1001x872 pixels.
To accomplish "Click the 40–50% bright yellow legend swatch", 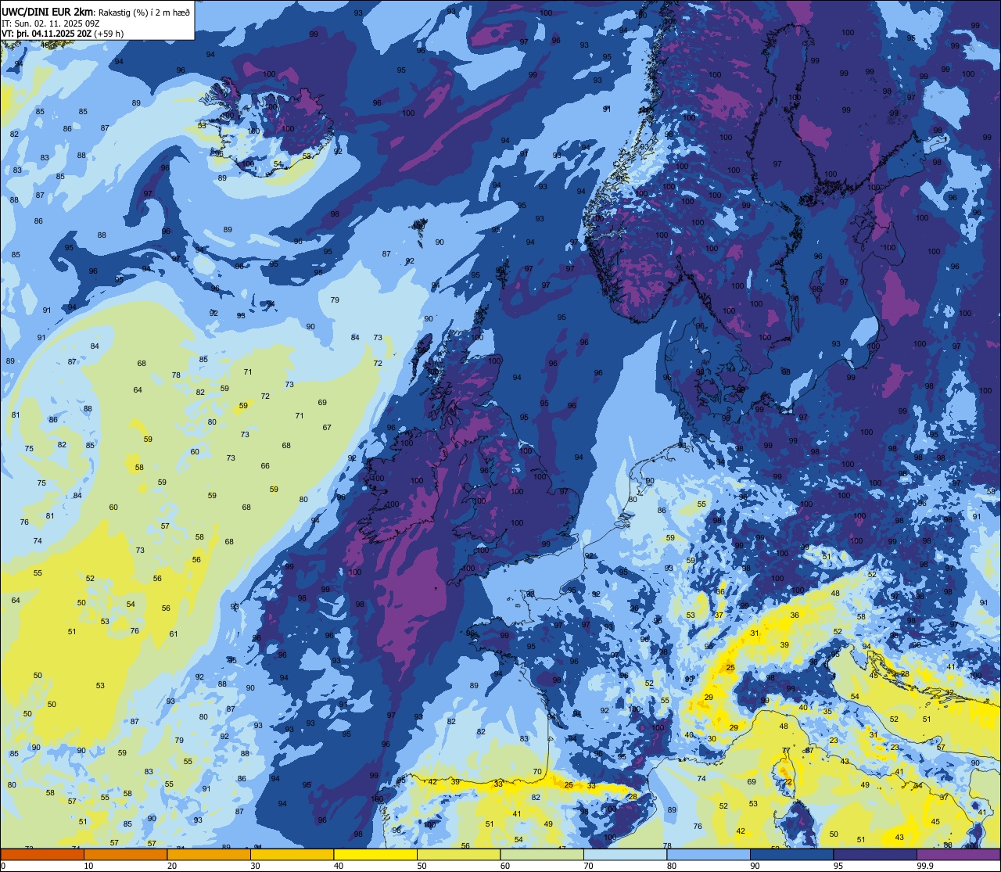I will pos(375,855).
